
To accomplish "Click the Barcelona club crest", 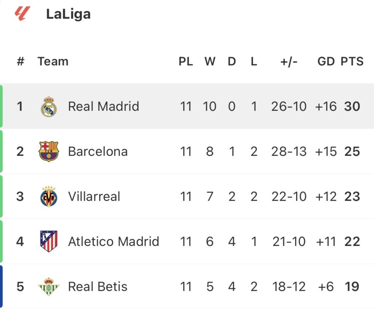I will point(49,151).
